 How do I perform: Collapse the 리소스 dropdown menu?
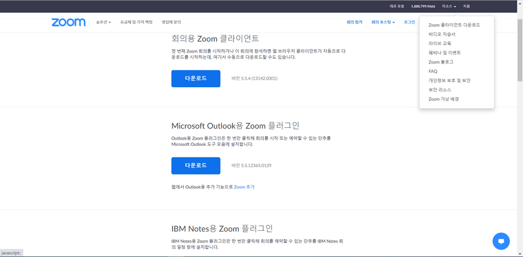(x=449, y=6)
